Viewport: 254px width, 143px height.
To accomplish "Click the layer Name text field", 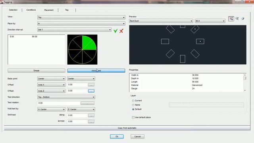I will [x=206, y=105].
